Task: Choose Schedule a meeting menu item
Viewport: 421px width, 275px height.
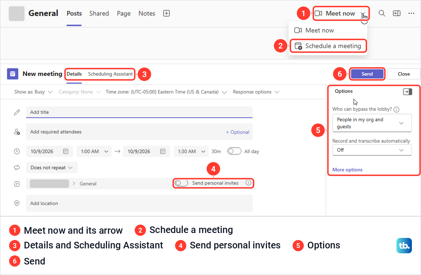Action: tap(328, 46)
